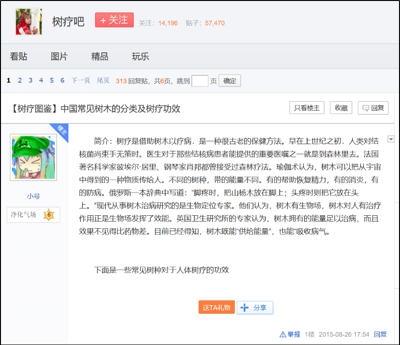Click the level 6 star icon
This screenshot has height=345, width=400.
pyautogui.click(x=49, y=215)
